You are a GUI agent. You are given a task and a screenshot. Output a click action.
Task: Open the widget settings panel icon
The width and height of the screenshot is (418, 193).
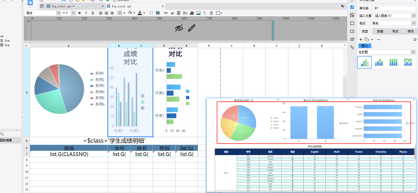click(352, 31)
